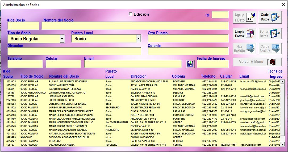Click 1er. VICEPRESIDENTE position cell
The height and width of the screenshot is (152, 288).
click(117, 123)
